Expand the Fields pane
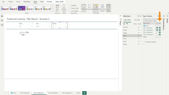 tap(167, 16)
